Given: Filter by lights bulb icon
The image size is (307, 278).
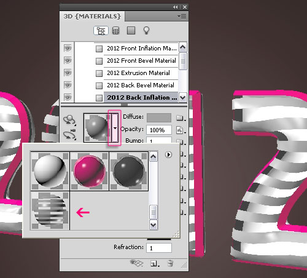Looking at the screenshot, I should point(146,31).
